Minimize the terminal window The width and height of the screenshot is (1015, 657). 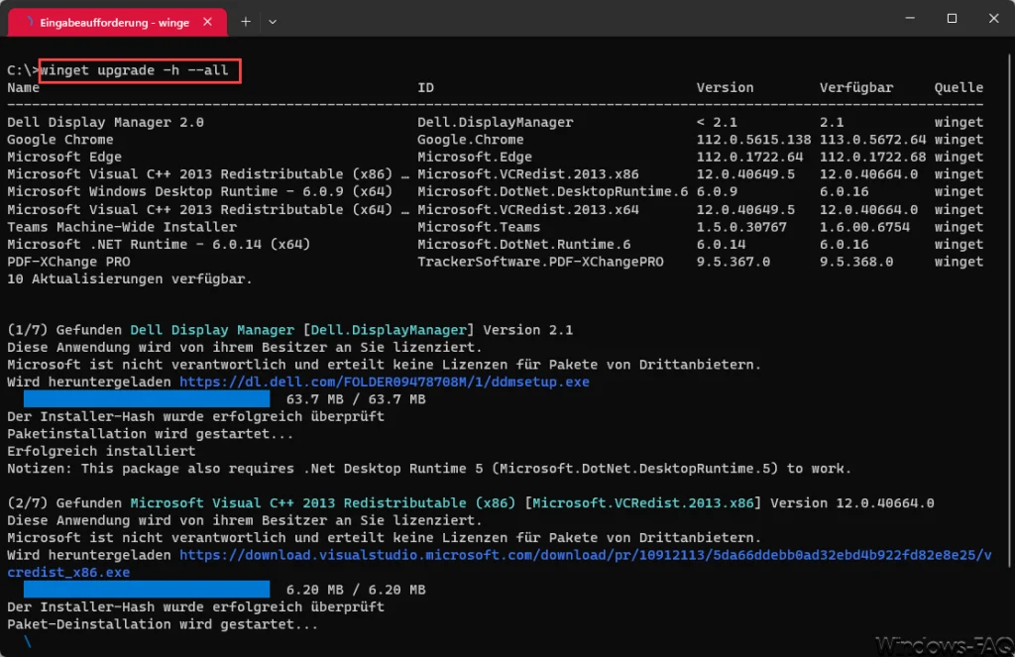pyautogui.click(x=910, y=18)
